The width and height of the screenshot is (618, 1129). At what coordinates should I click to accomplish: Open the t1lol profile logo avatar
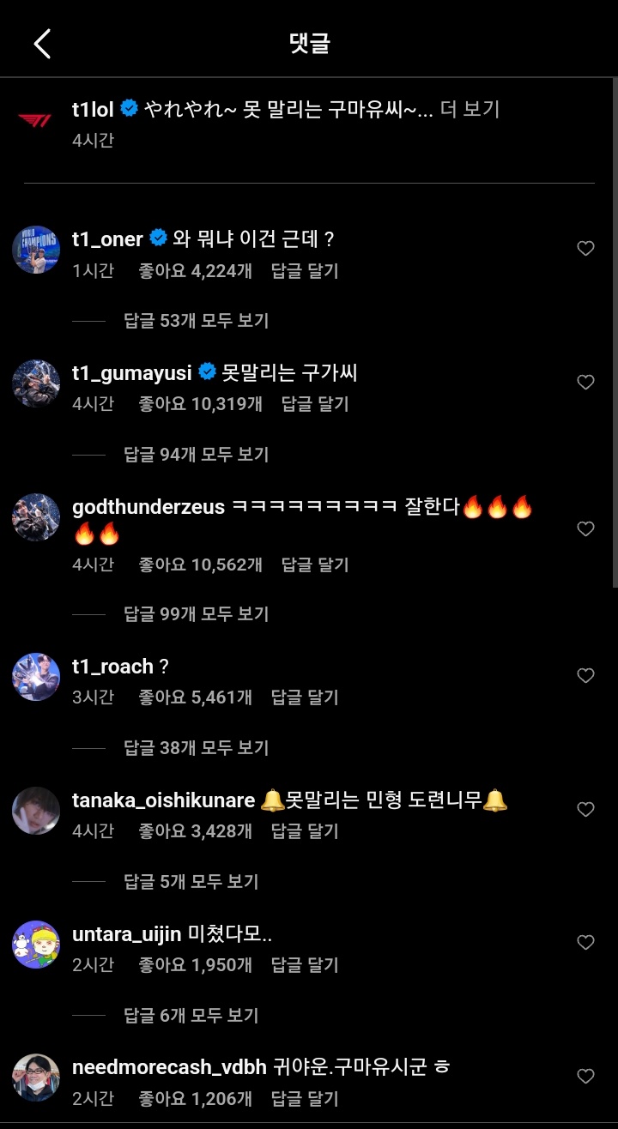[x=35, y=120]
